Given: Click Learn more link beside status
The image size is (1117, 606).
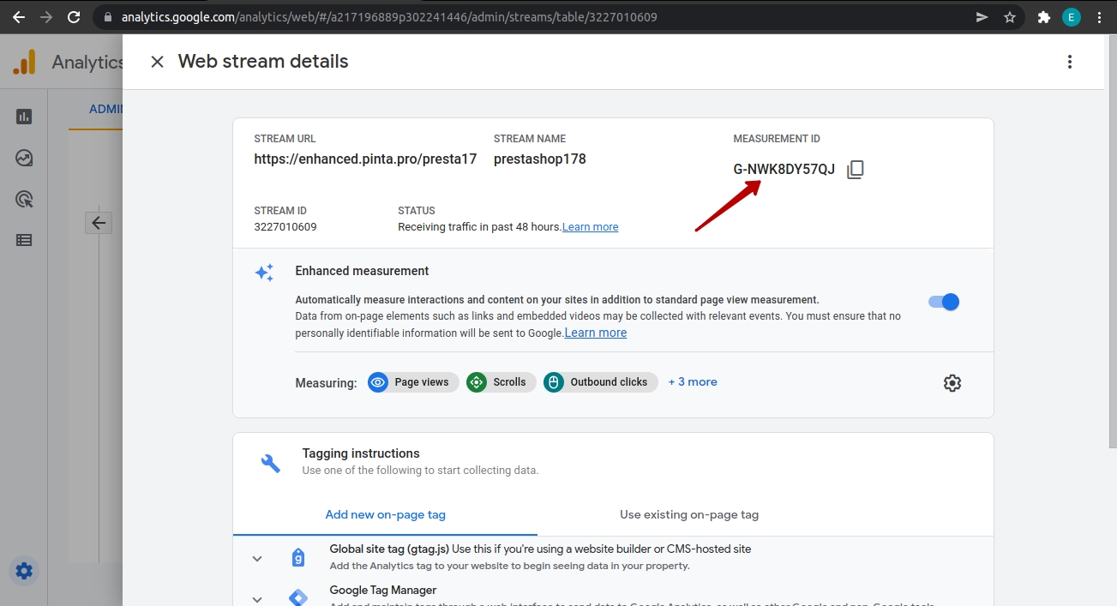Looking at the screenshot, I should [x=590, y=227].
